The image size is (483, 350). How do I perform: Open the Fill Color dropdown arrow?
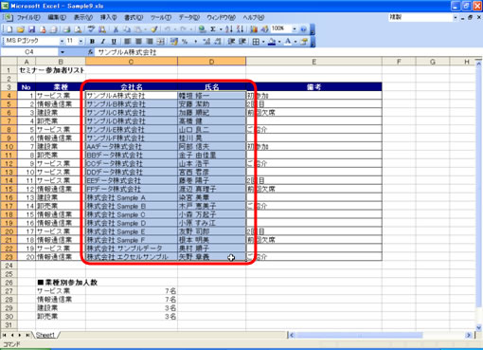point(279,42)
